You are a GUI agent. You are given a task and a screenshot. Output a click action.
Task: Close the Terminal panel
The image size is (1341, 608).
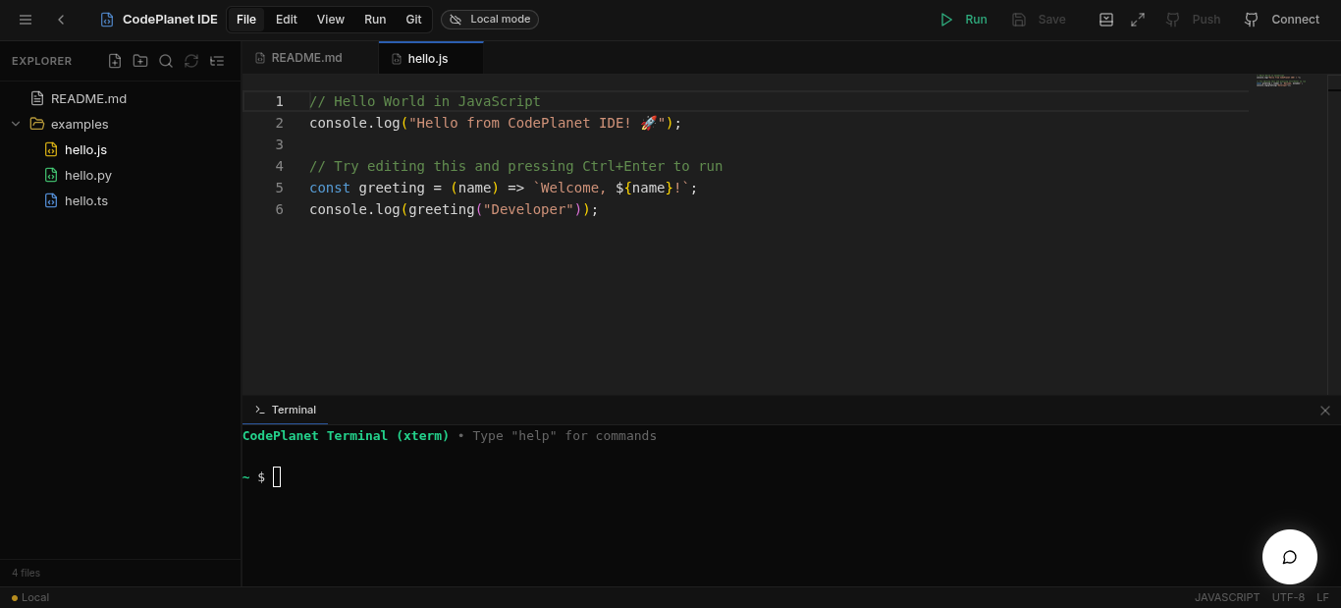1325,411
